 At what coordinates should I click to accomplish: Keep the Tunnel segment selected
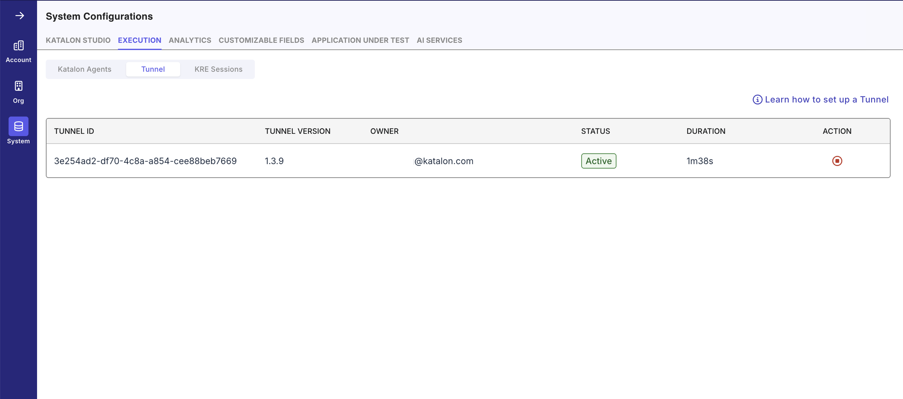153,69
